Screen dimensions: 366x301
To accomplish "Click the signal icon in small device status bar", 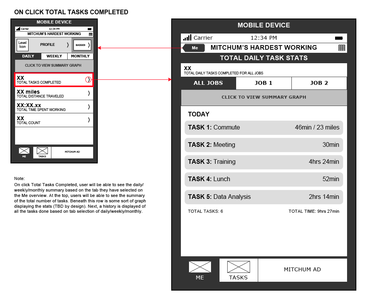I will coord(18,29).
